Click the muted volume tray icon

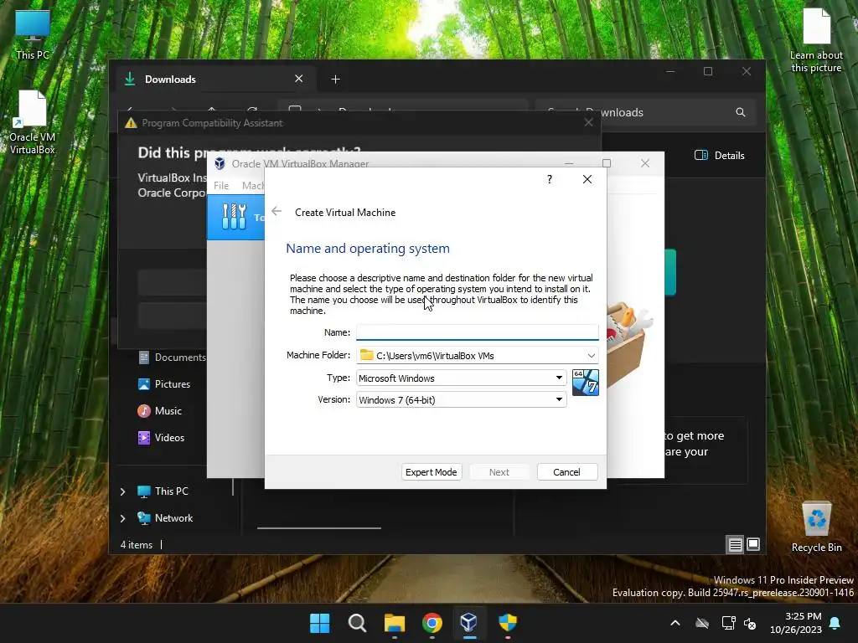click(750, 623)
